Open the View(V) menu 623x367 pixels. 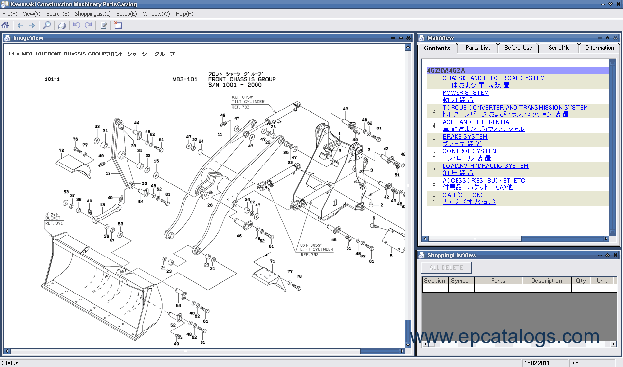[31, 14]
